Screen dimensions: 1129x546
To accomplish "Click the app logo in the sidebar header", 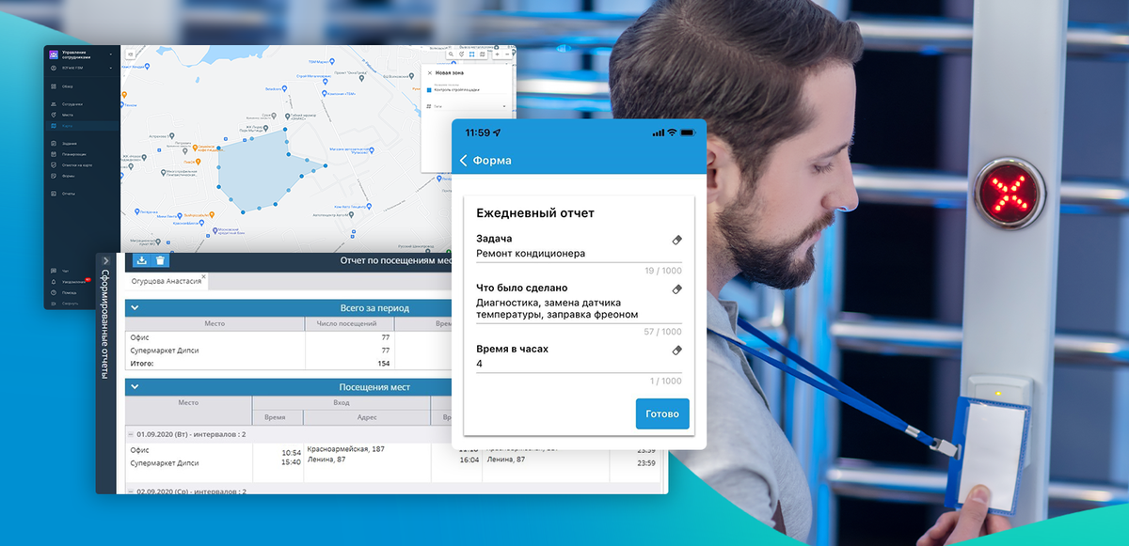I will tap(54, 55).
